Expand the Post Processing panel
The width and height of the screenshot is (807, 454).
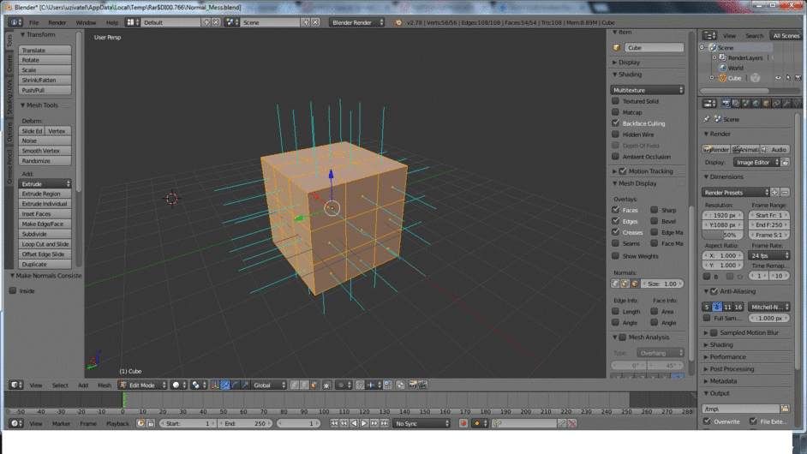[x=731, y=369]
